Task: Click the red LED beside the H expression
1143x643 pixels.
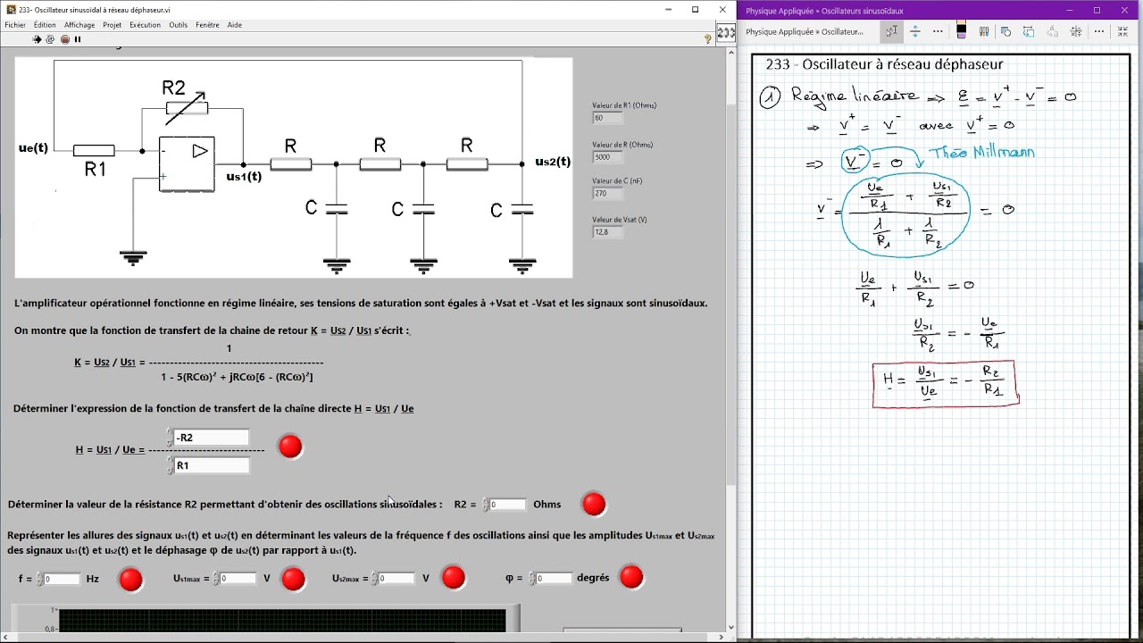Action: (x=290, y=447)
